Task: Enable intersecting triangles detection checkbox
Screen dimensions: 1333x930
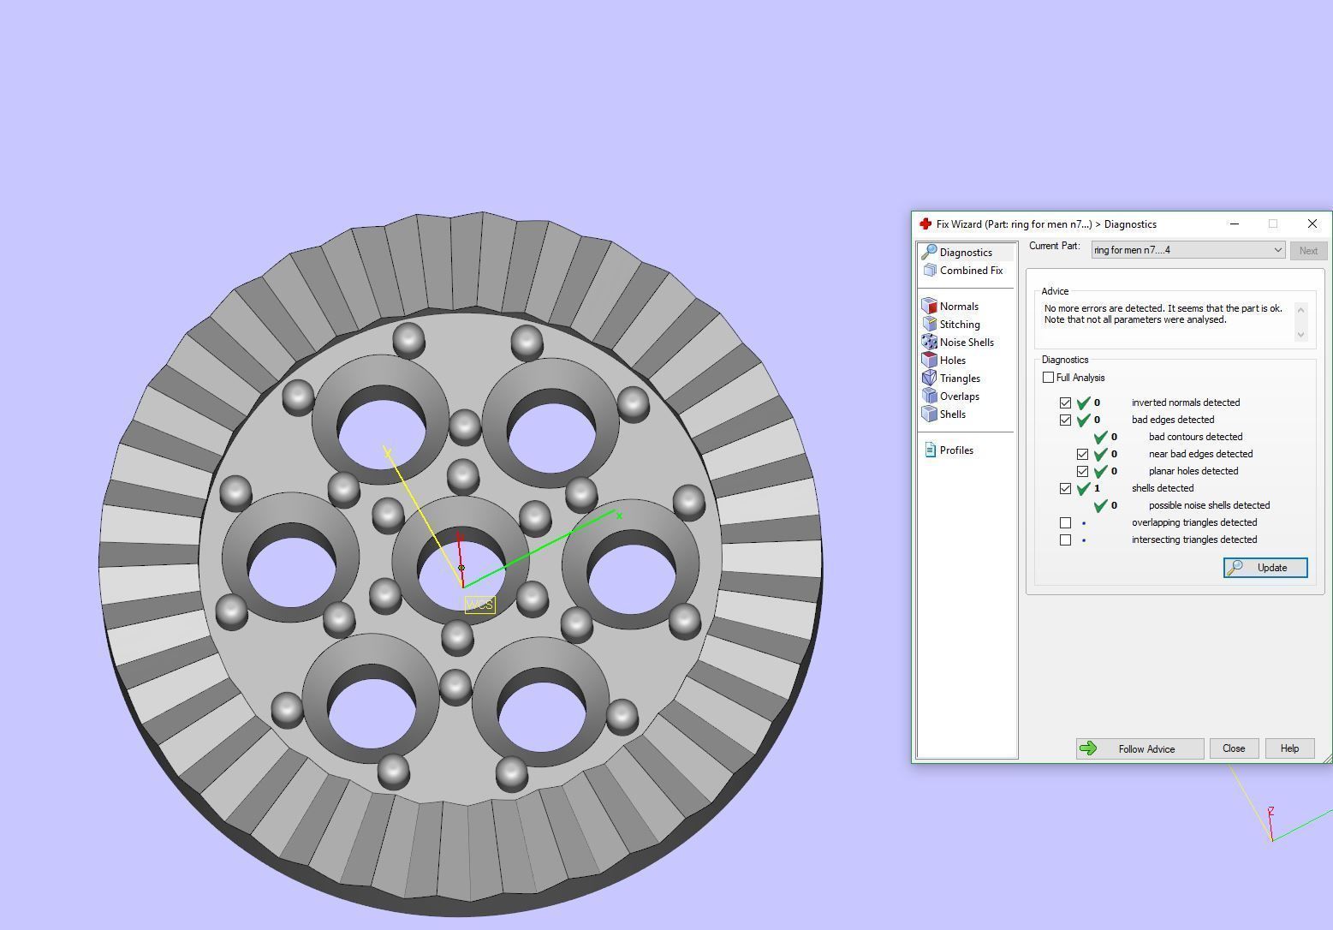Action: (x=1065, y=540)
